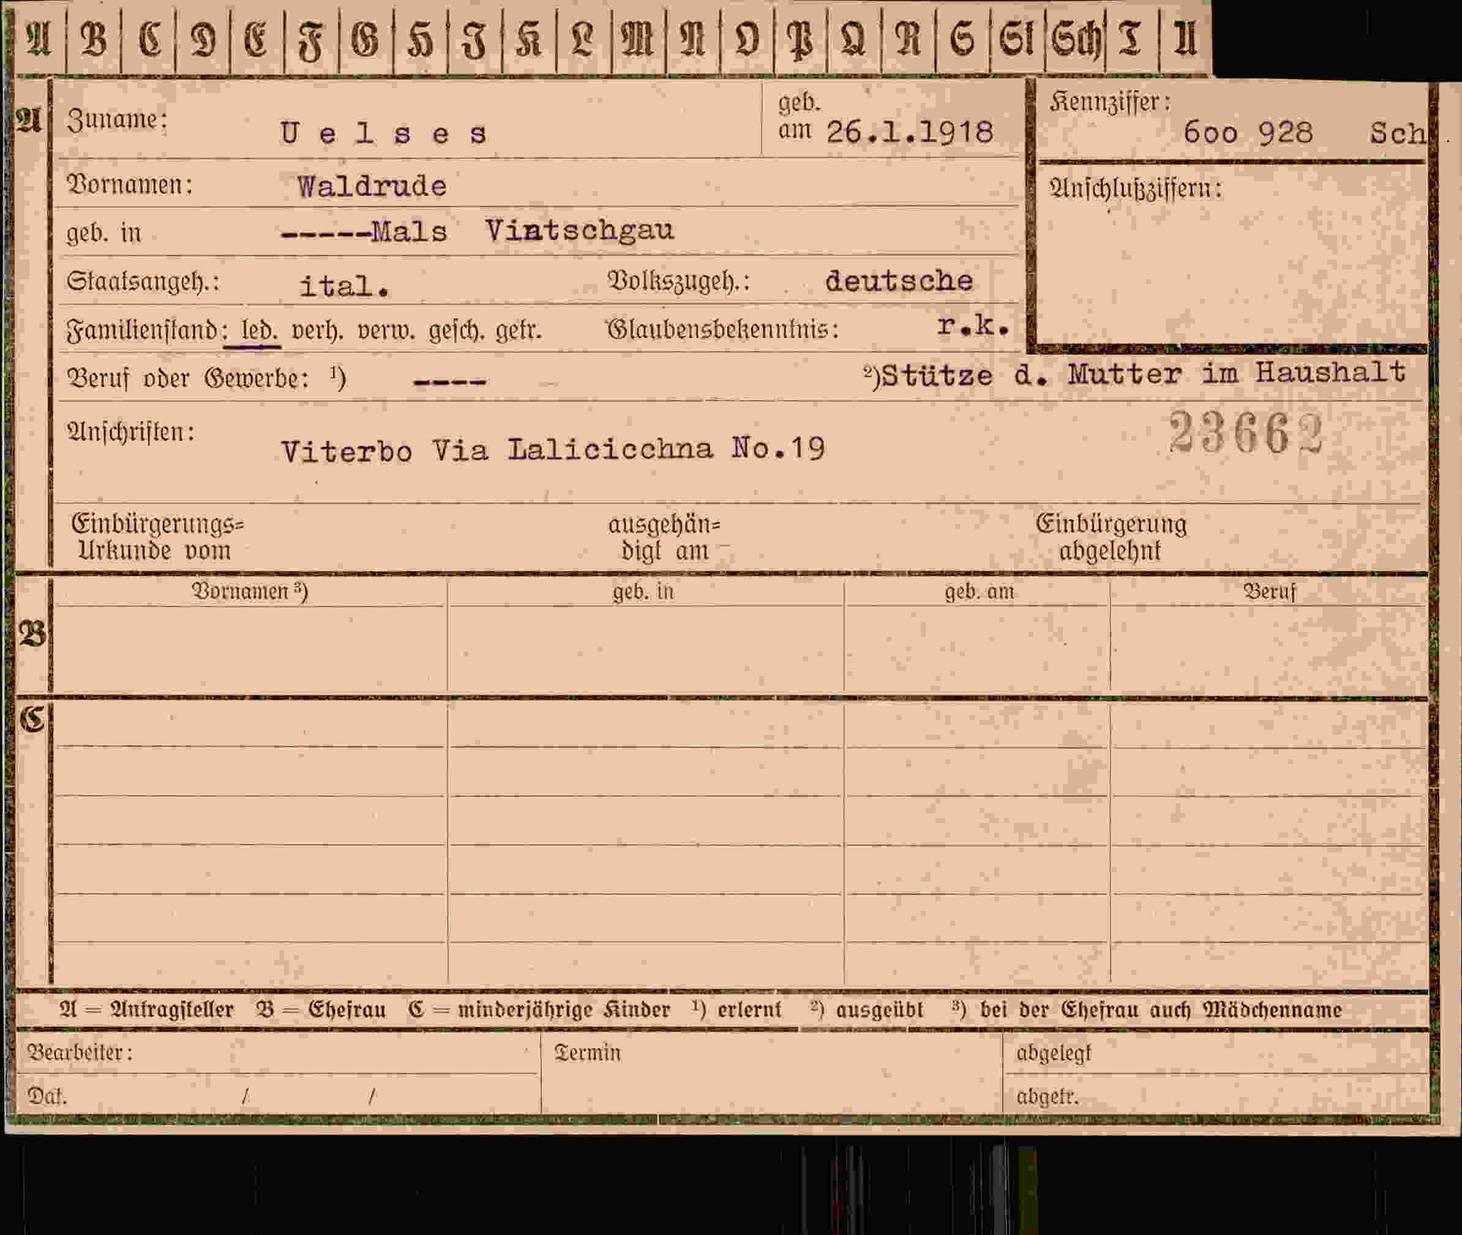Screen dimensions: 1462x1235
Task: Click the 'Kennziffer:' label
Action: pyautogui.click(x=1109, y=102)
